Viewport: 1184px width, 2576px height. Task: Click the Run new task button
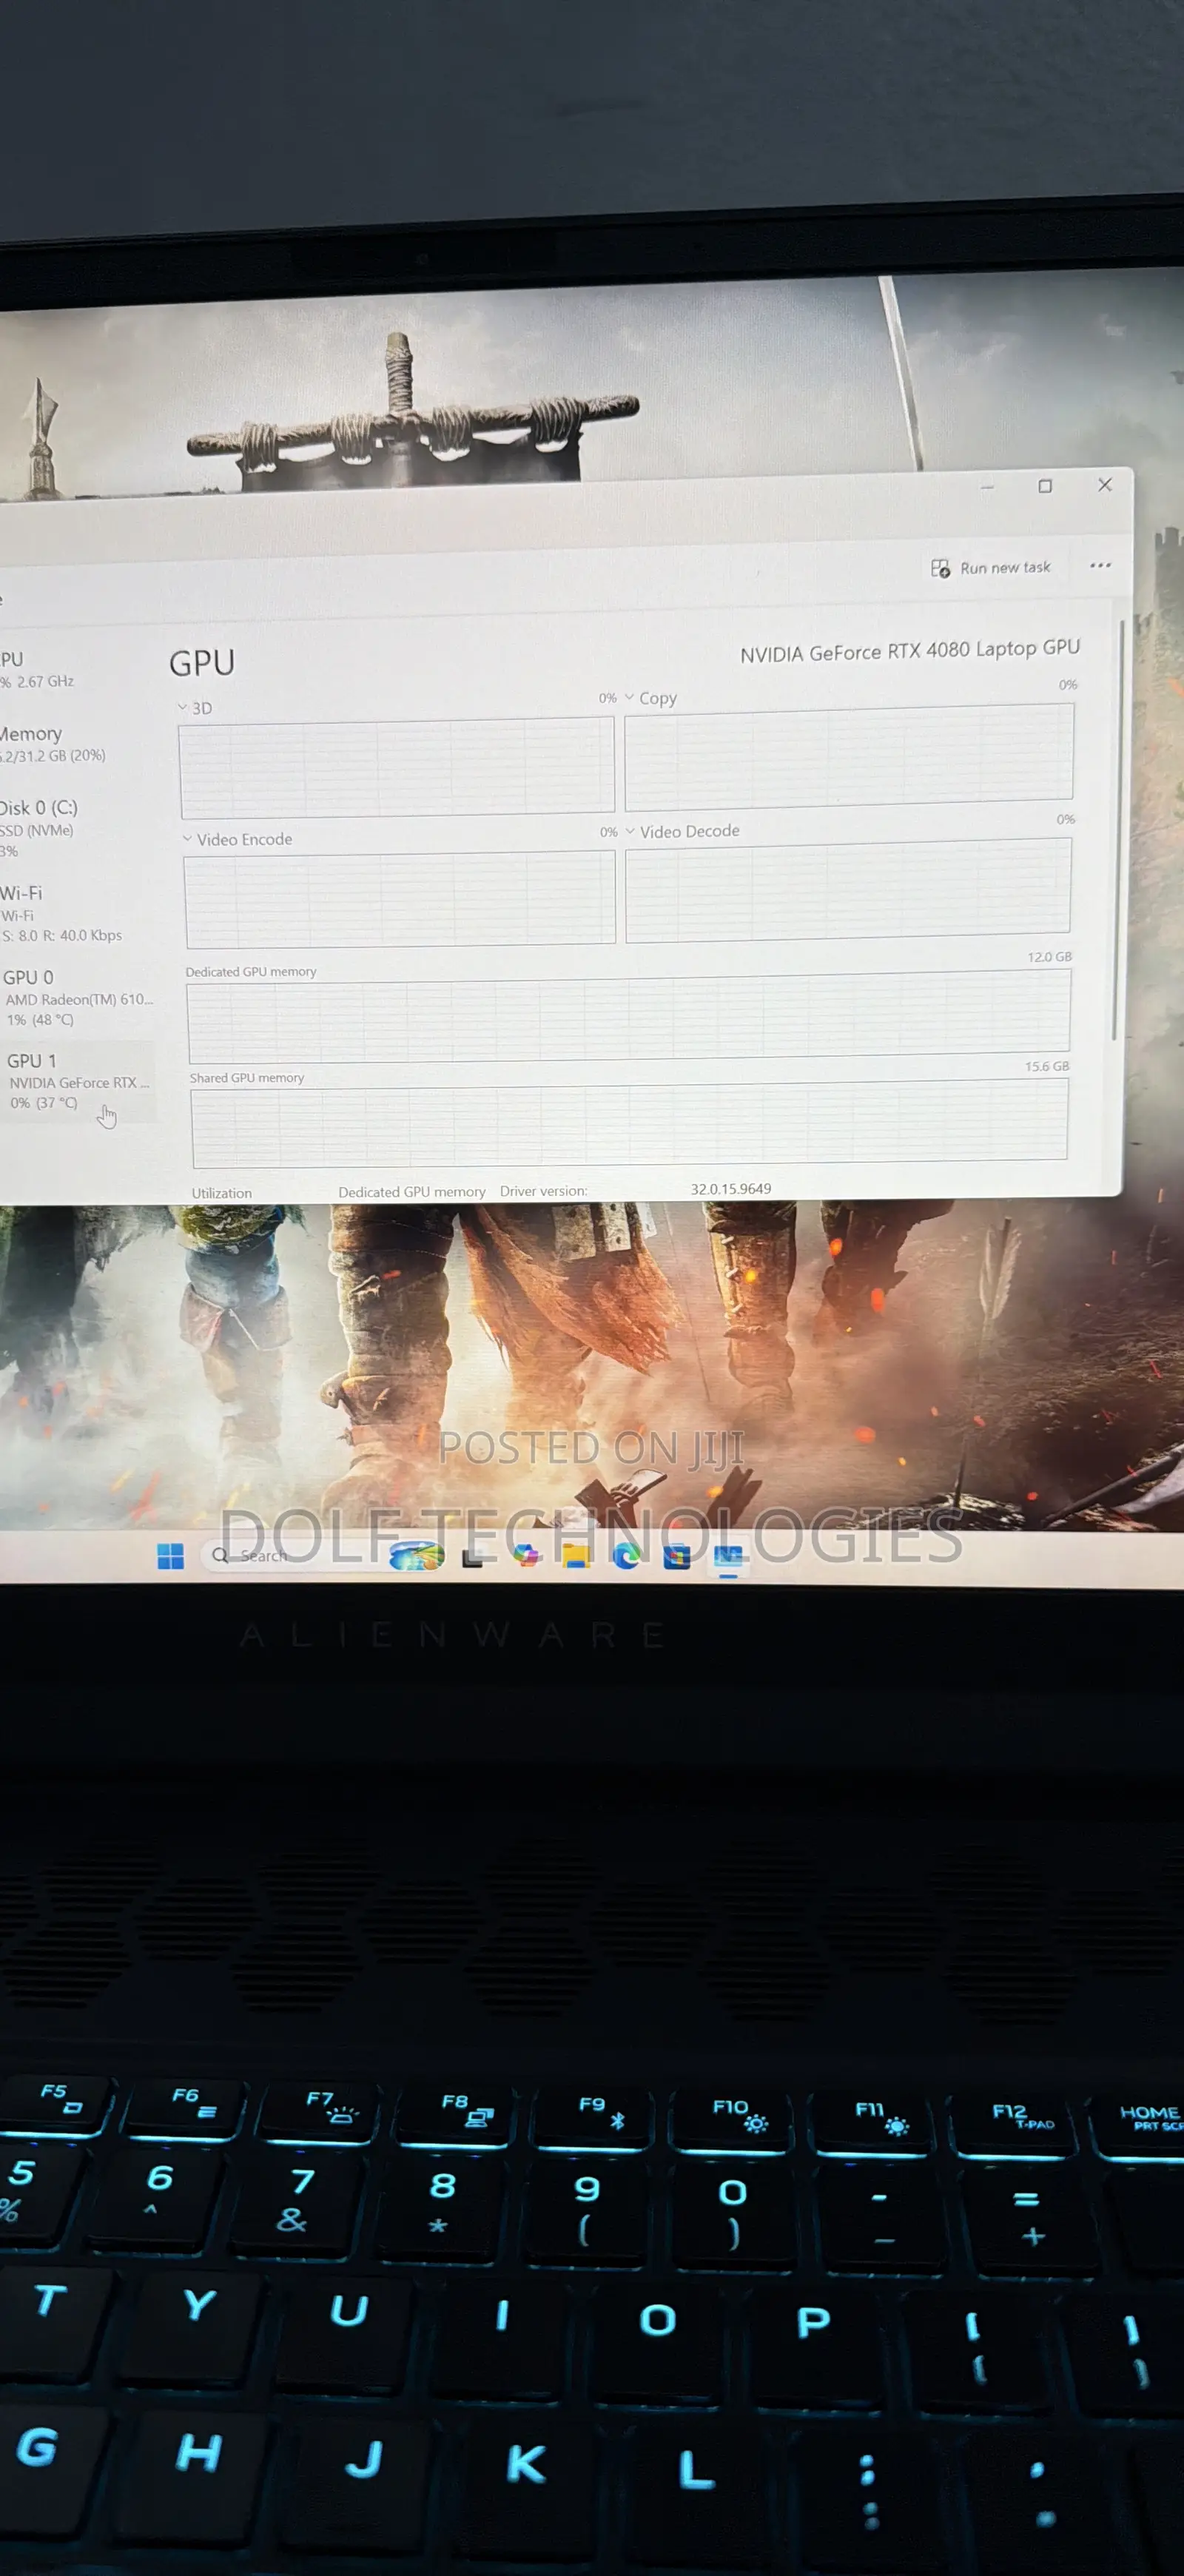pyautogui.click(x=991, y=568)
